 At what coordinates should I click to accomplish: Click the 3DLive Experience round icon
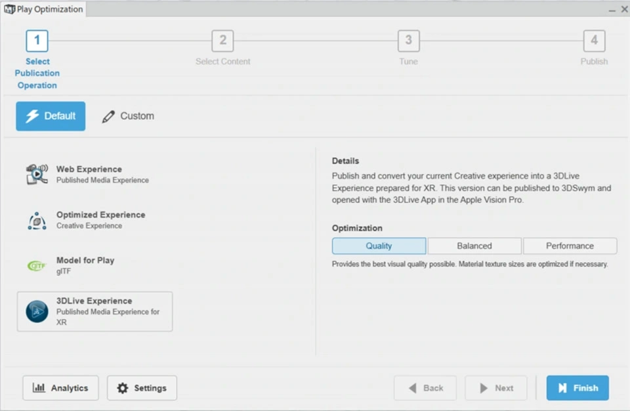(37, 311)
